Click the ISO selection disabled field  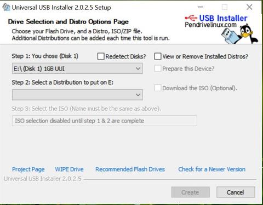(105, 121)
